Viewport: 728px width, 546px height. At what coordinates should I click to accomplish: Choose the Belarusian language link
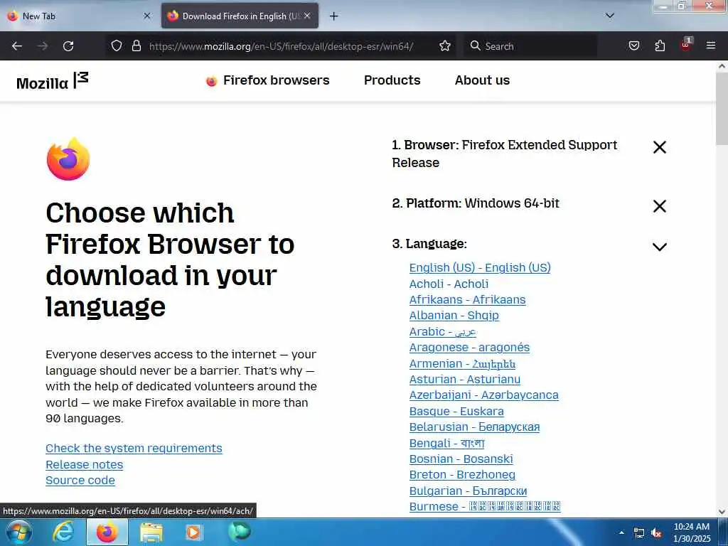pyautogui.click(x=474, y=427)
